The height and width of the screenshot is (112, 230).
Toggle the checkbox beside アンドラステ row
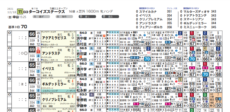pos(9,48)
